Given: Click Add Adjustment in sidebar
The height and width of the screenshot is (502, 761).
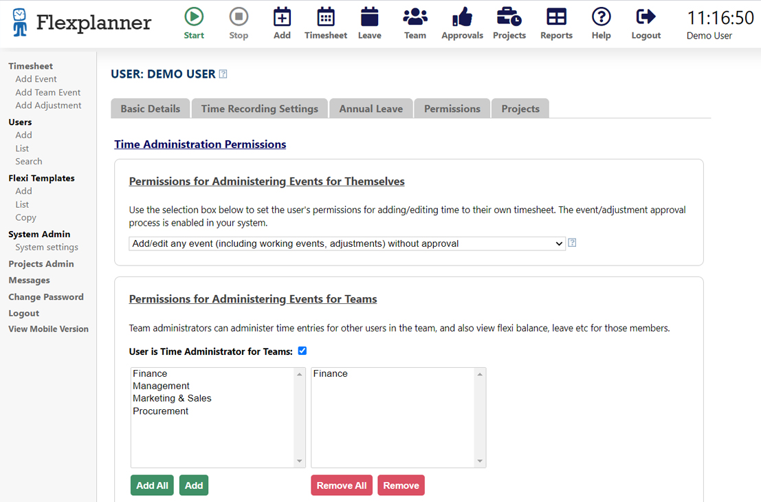Looking at the screenshot, I should (48, 105).
